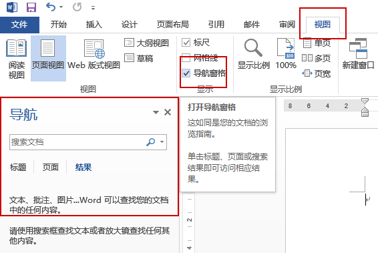Viewport: 378px width, 253px height.
Task: Show the 页面 pages tab
Action: pos(50,167)
